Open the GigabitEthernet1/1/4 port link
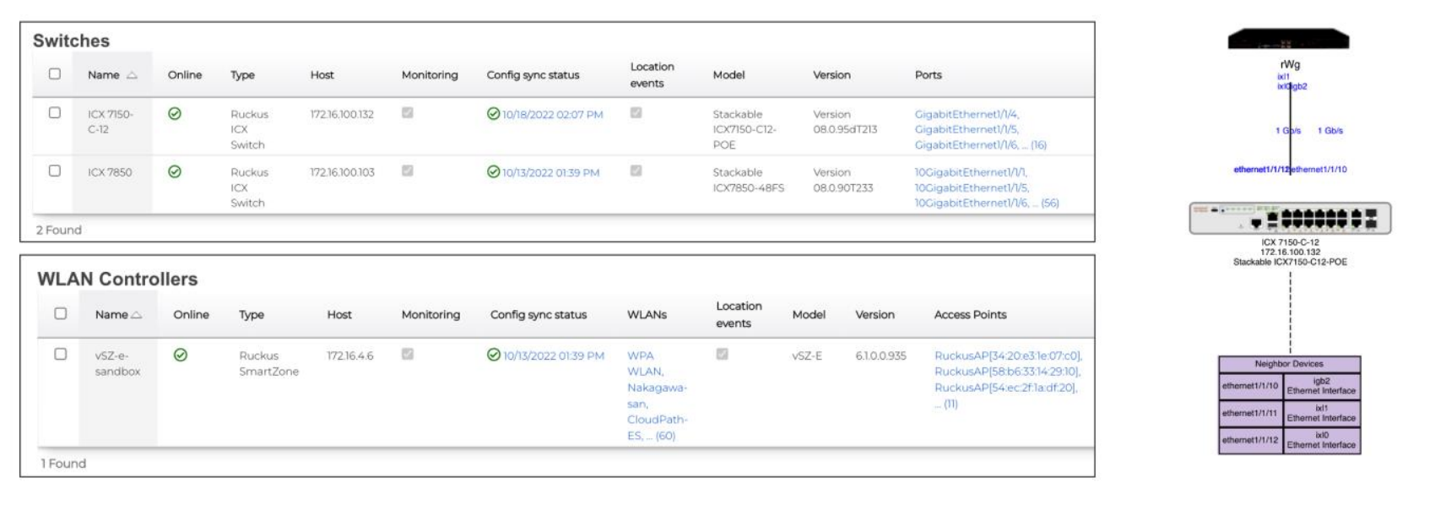The image size is (1446, 505). point(967,115)
